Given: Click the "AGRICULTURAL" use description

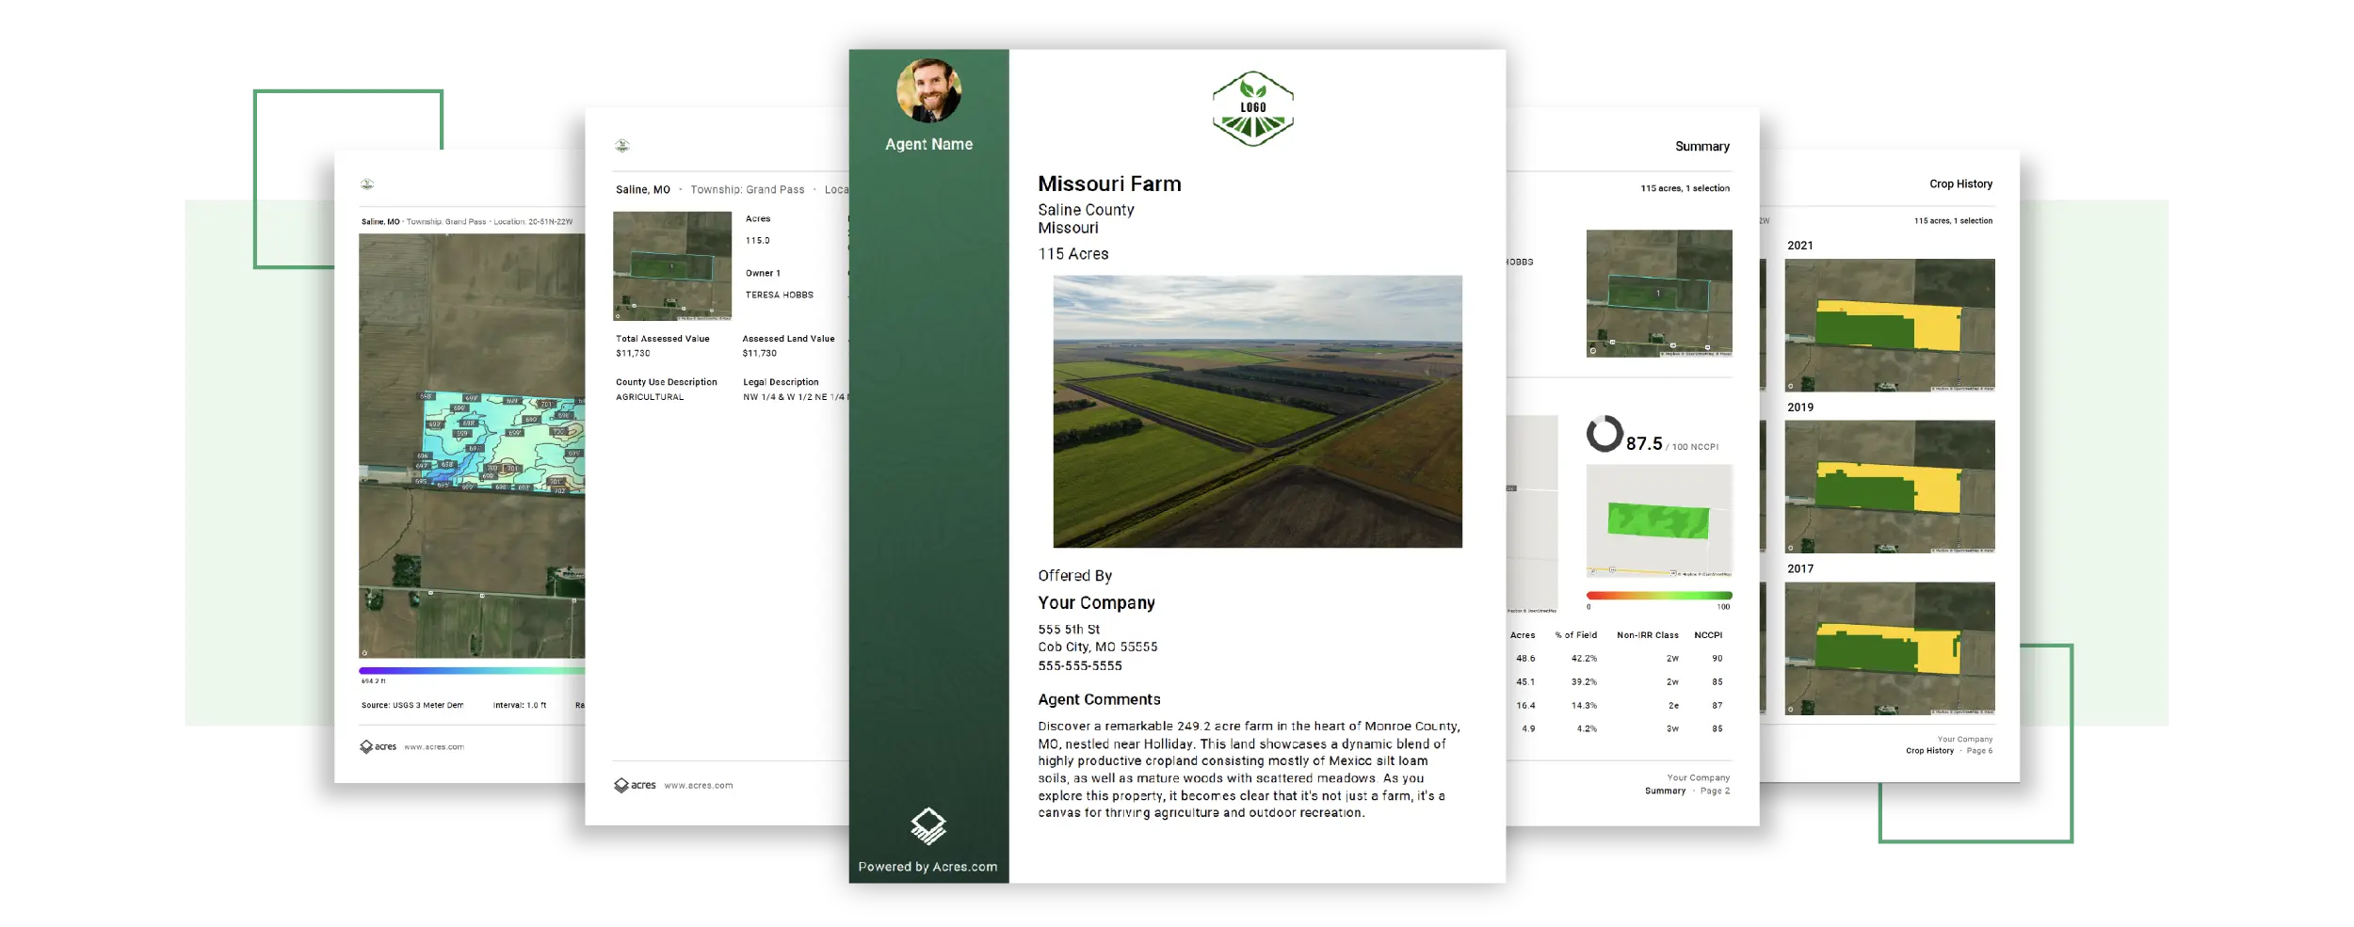Looking at the screenshot, I should click(x=650, y=397).
